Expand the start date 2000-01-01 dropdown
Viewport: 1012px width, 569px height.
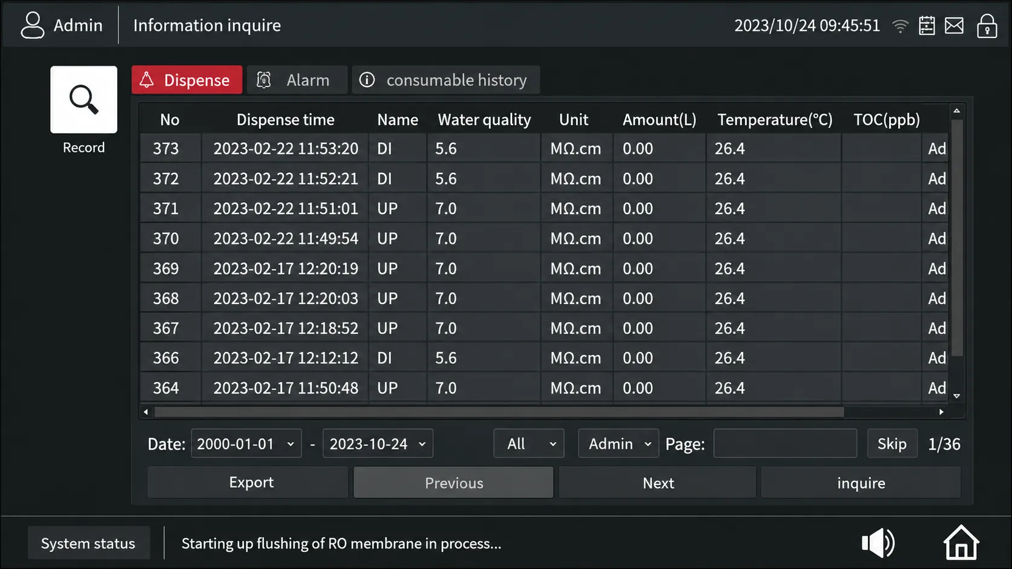pyautogui.click(x=246, y=444)
